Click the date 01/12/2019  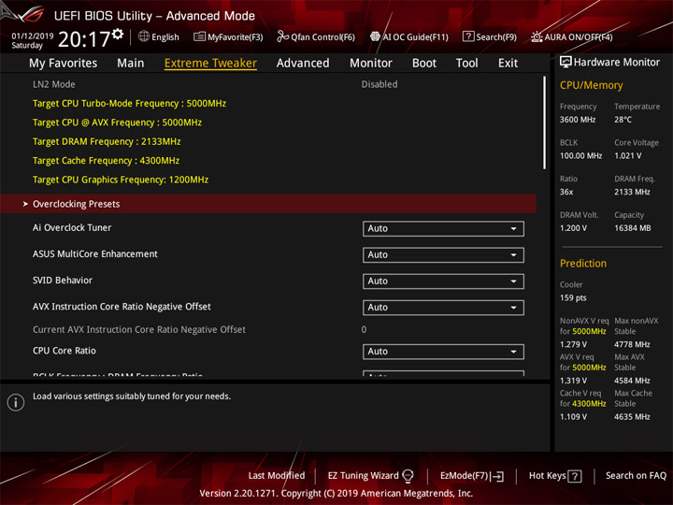tap(33, 36)
